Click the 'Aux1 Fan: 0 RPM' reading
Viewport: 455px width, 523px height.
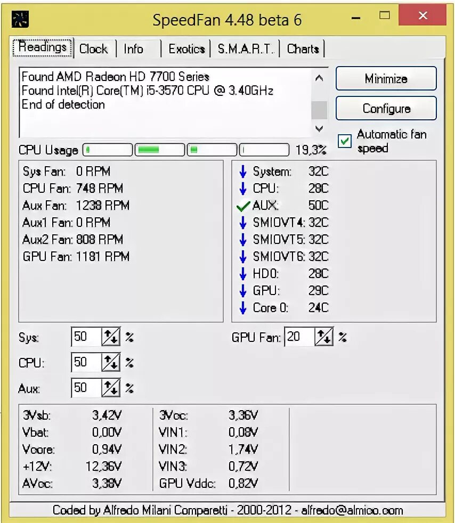[x=67, y=223]
